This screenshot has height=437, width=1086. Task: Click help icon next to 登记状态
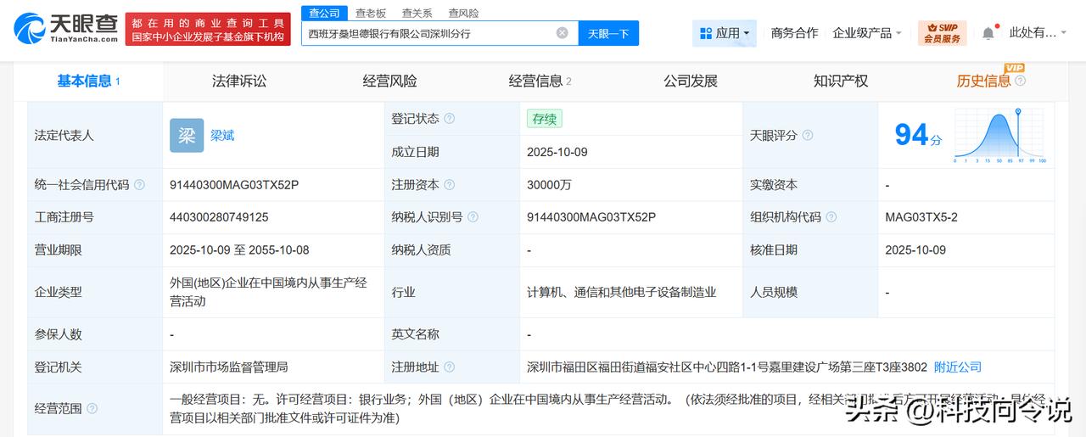click(x=450, y=119)
